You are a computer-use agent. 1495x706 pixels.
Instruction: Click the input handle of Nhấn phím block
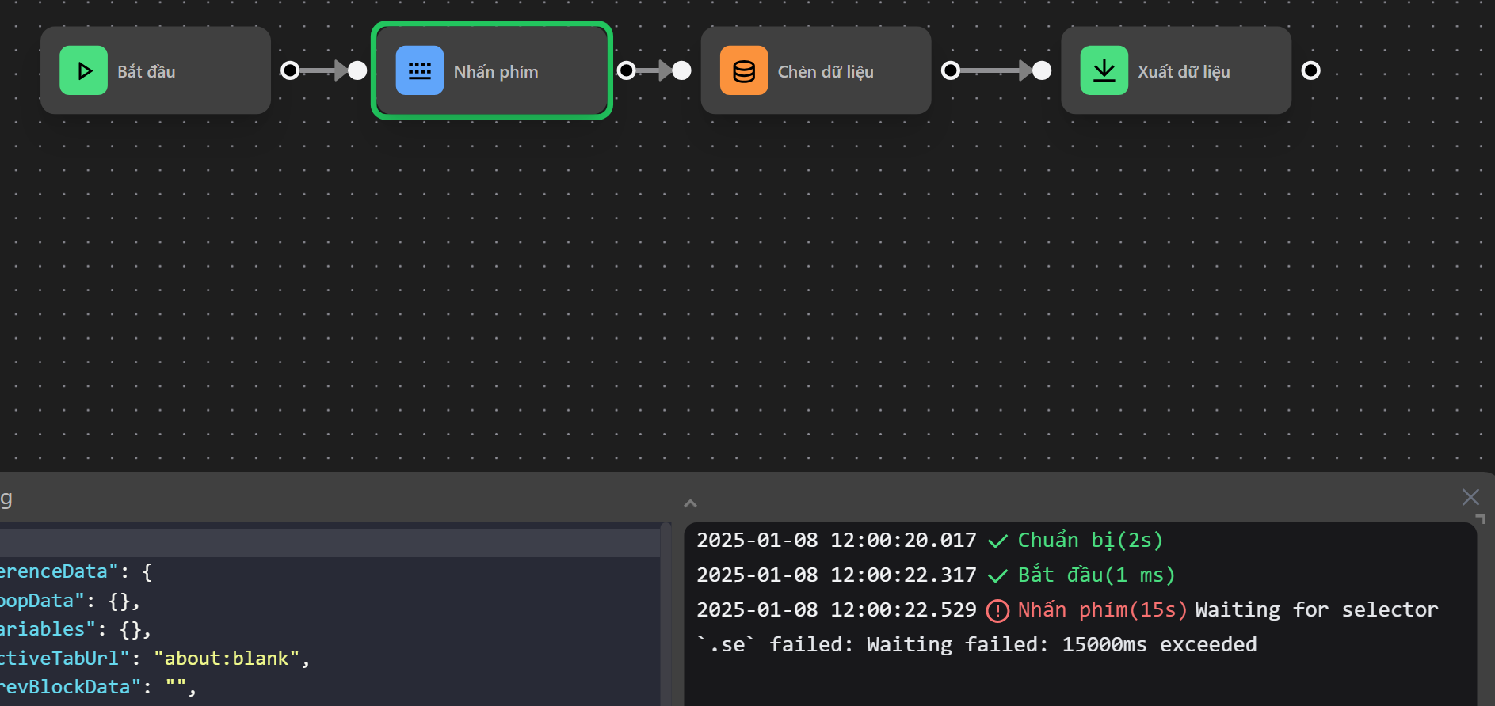point(358,70)
